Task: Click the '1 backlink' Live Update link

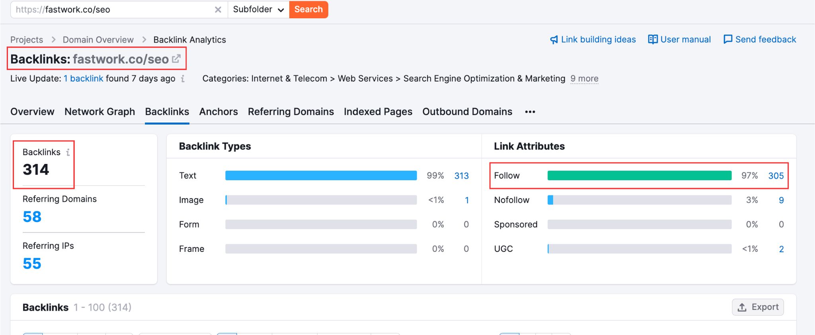Action: (84, 79)
